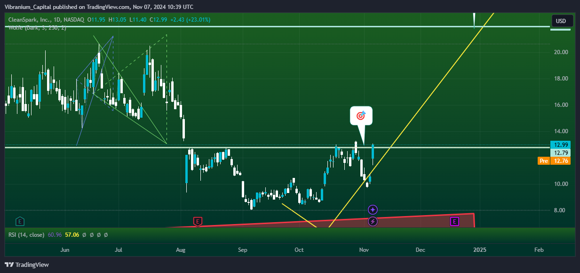This screenshot has width=580, height=273.
Task: Click the NASDAQ exchange label
Action: click(74, 20)
